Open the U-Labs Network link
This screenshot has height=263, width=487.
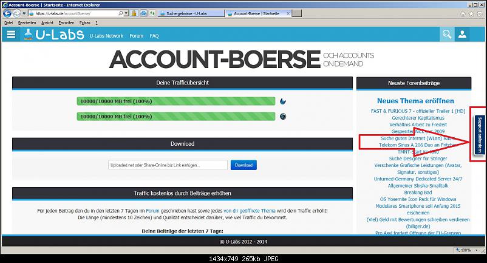(106, 36)
